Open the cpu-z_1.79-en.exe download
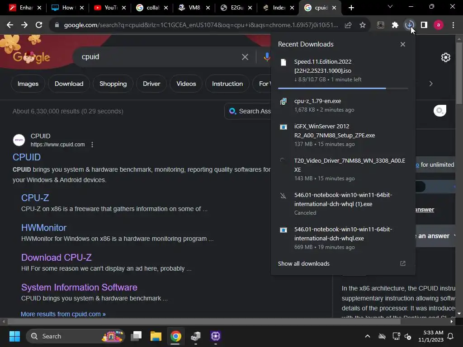Screen dimensions: 463x347 click(343, 105)
